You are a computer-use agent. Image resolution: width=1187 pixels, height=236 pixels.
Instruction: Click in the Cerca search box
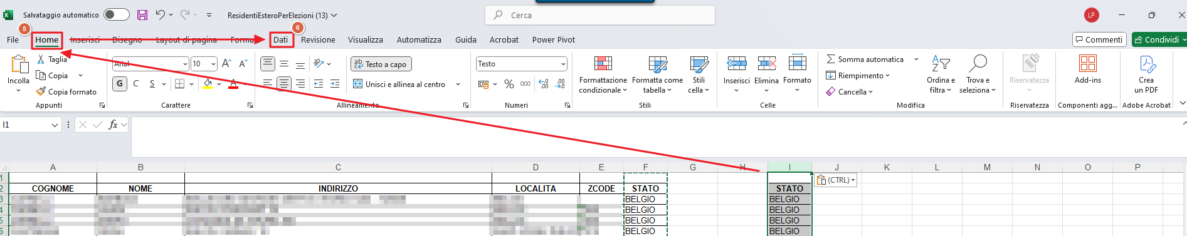click(600, 15)
